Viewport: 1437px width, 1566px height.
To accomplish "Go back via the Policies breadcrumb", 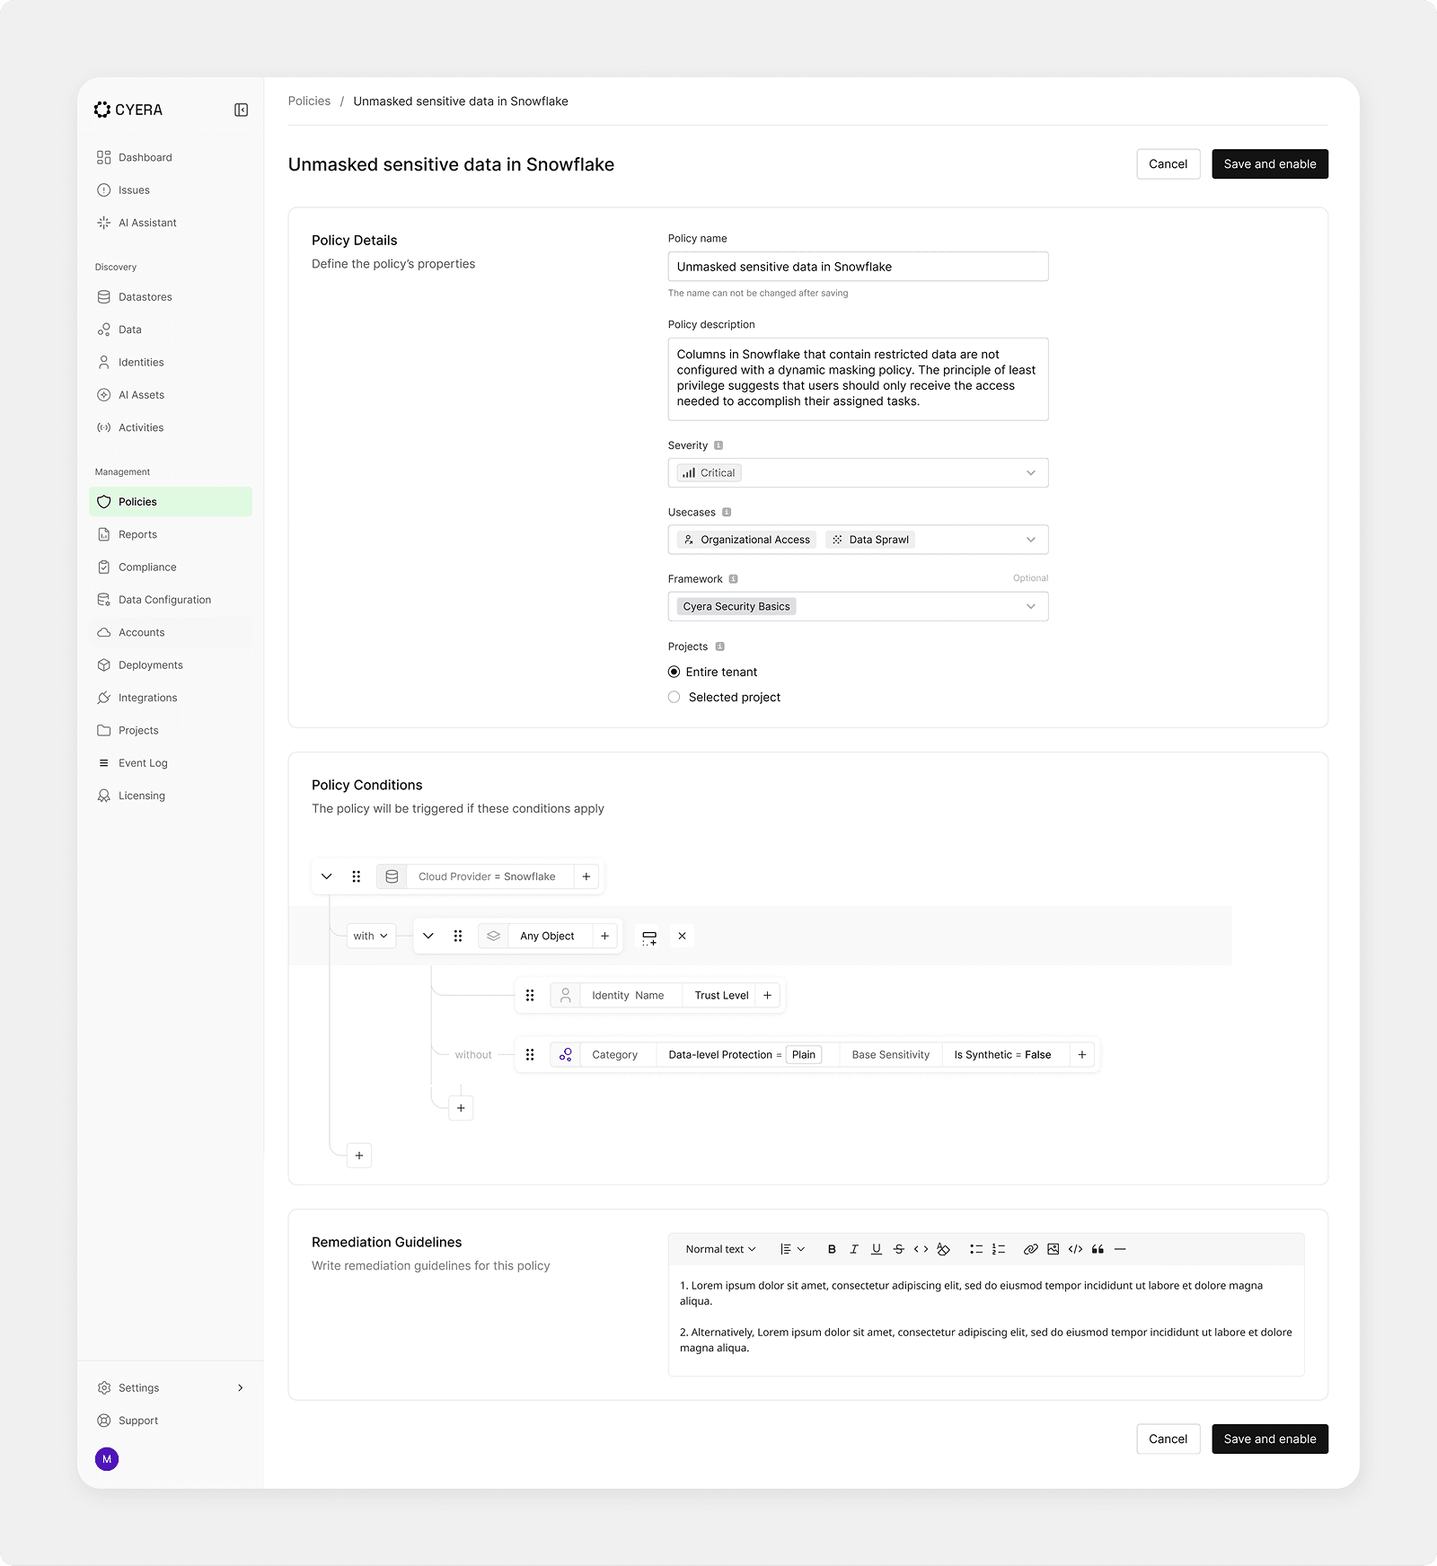I will [x=309, y=101].
